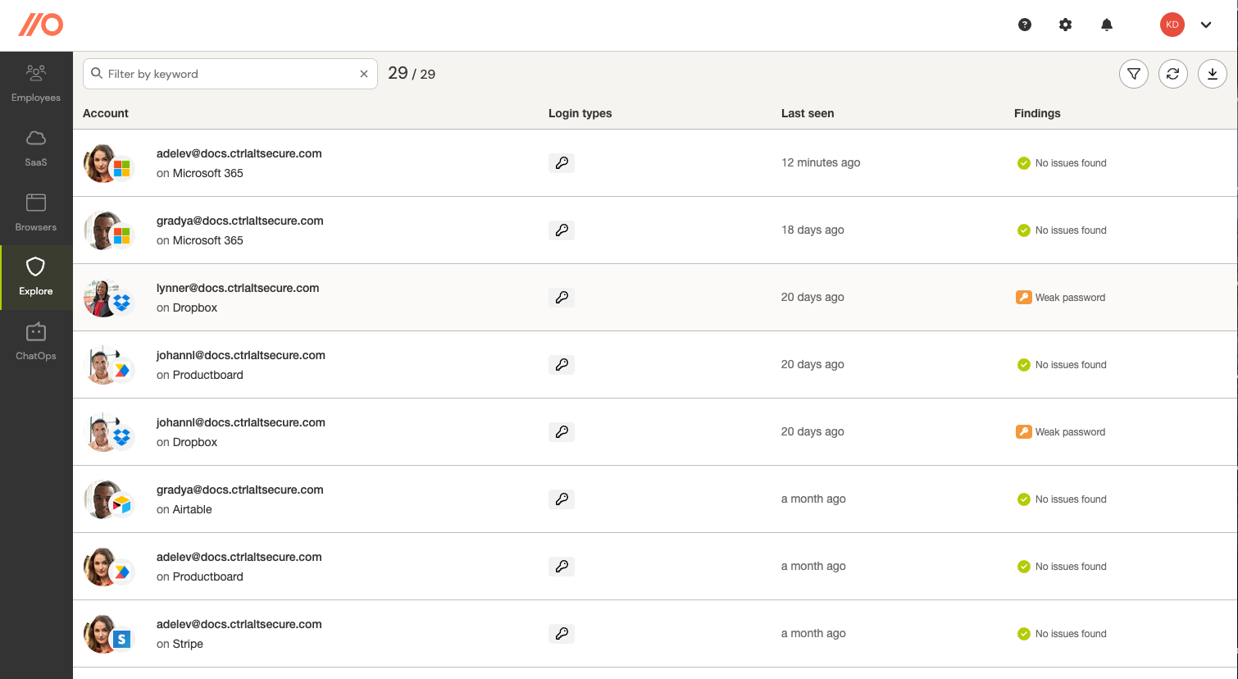Open the KD user avatar
The height and width of the screenshot is (679, 1238).
click(1172, 25)
